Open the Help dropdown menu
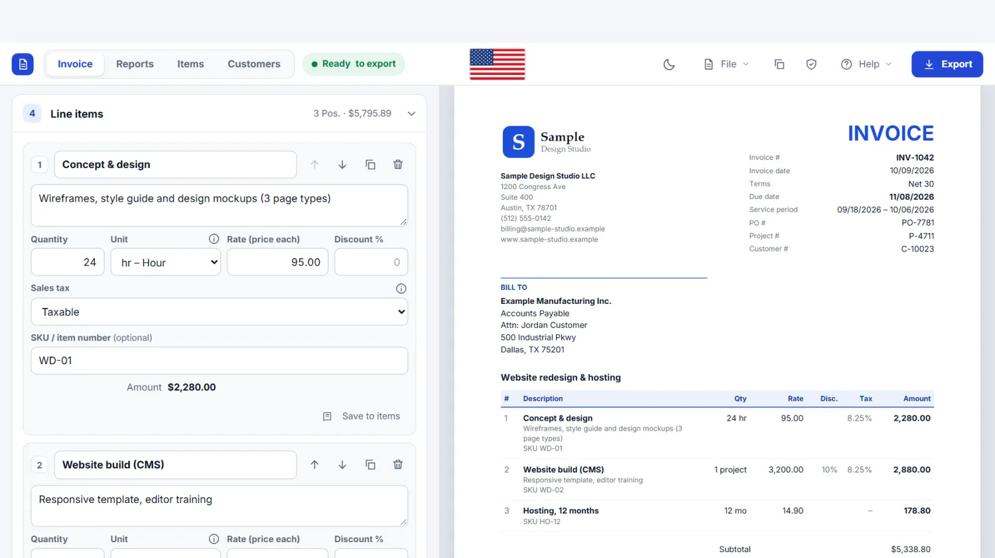 pyautogui.click(x=866, y=64)
